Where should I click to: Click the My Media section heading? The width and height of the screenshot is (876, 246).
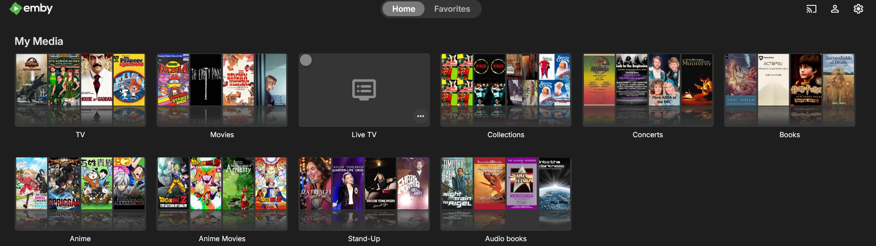tap(39, 41)
